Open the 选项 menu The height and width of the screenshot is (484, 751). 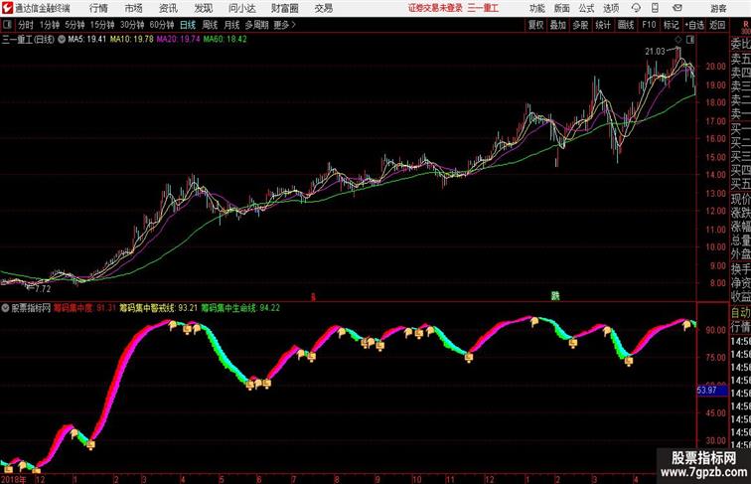click(x=611, y=8)
